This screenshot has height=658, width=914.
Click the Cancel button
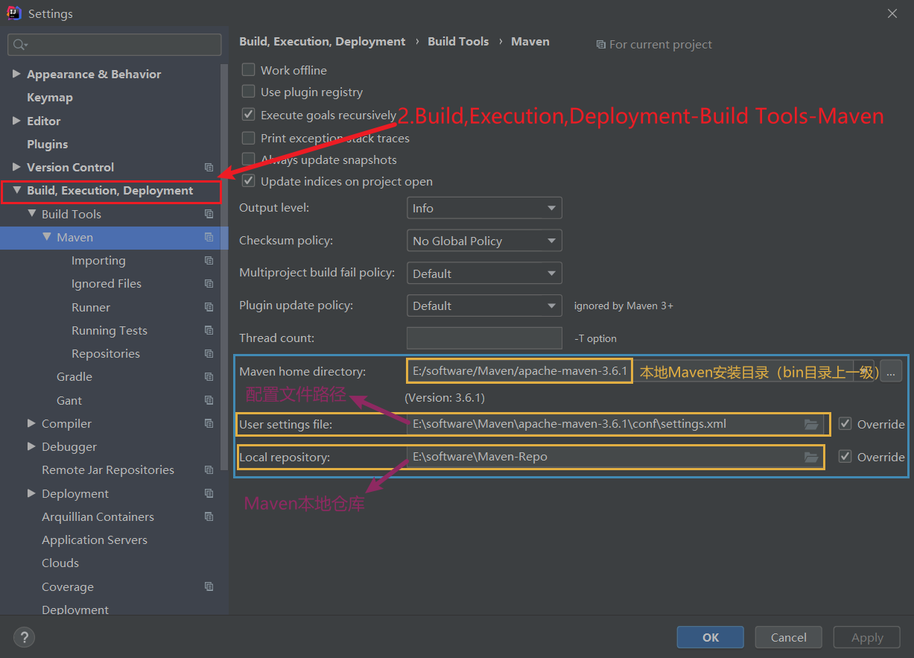coord(788,637)
